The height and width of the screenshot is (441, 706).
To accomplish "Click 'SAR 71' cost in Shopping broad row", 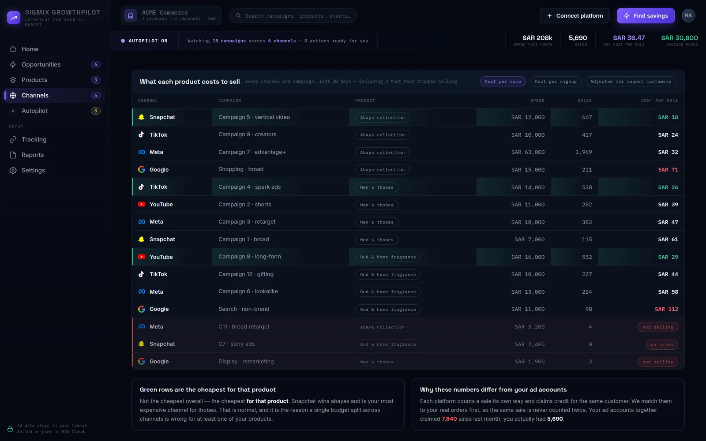I will pyautogui.click(x=668, y=170).
